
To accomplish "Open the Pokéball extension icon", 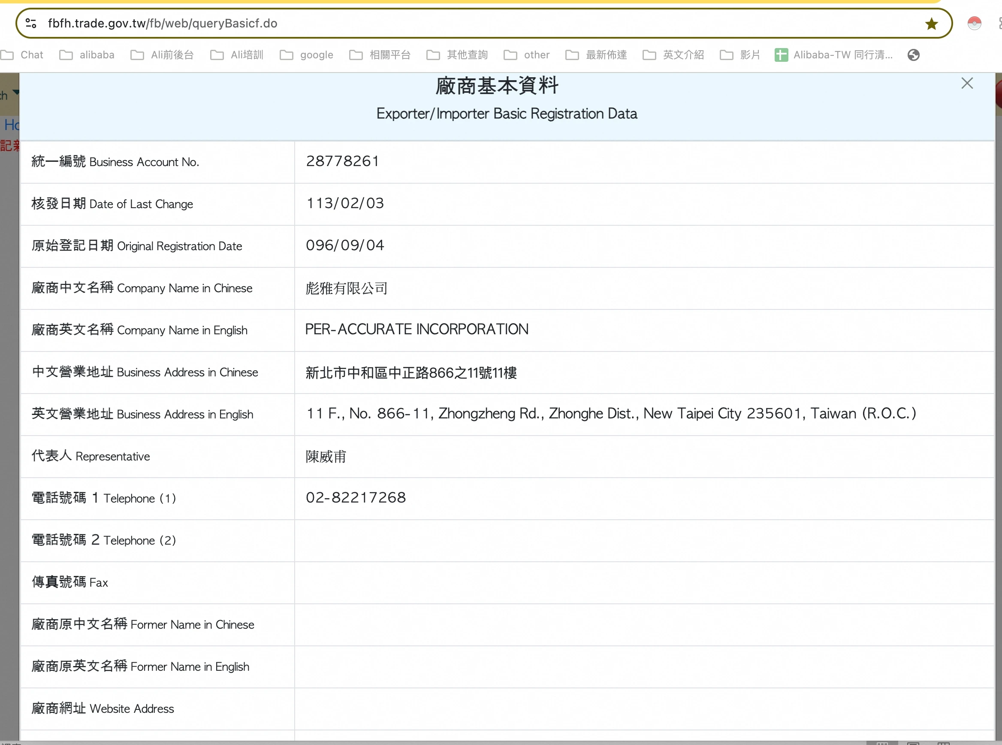I will coord(974,23).
